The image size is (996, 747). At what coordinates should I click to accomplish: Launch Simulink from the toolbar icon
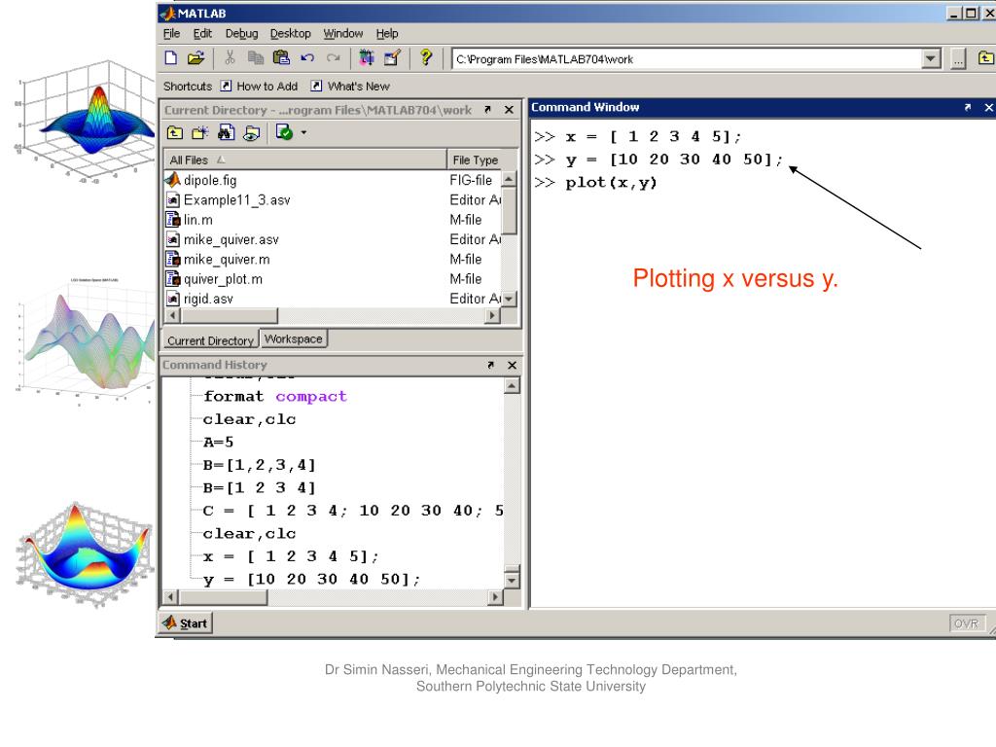click(x=369, y=58)
